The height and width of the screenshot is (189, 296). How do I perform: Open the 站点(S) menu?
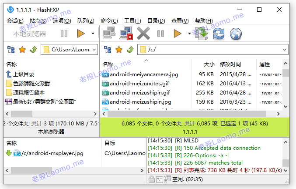(38, 21)
